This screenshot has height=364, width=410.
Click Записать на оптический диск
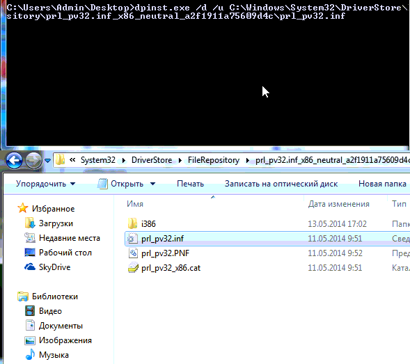[x=281, y=184]
